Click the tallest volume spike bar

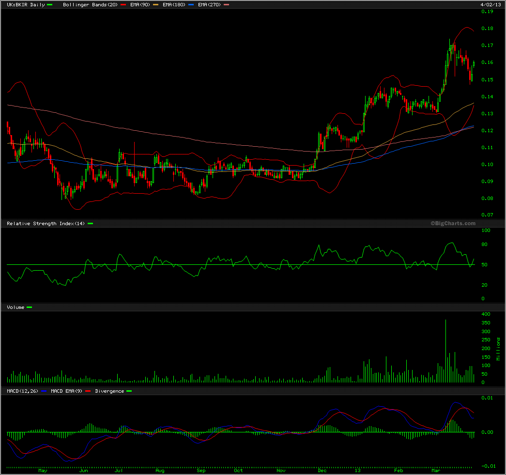point(445,351)
